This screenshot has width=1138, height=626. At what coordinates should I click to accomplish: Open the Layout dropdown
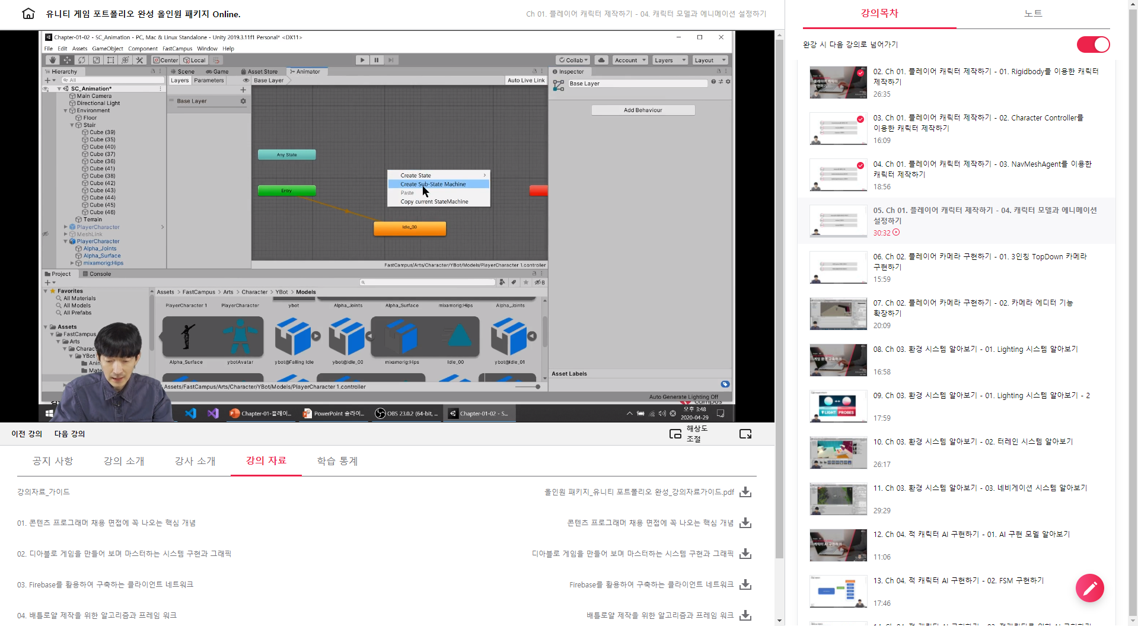[x=710, y=60]
